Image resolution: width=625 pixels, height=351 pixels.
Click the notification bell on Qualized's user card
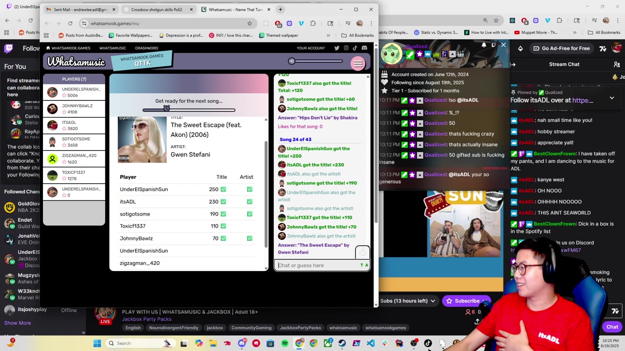pos(484,45)
